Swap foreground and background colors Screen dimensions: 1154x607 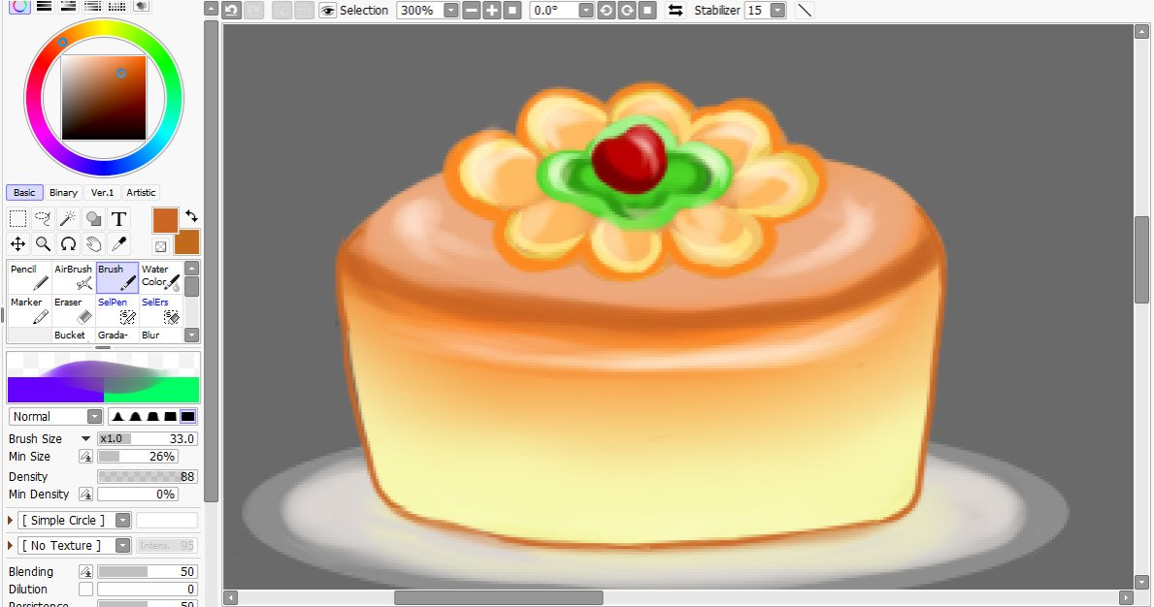pyautogui.click(x=191, y=216)
